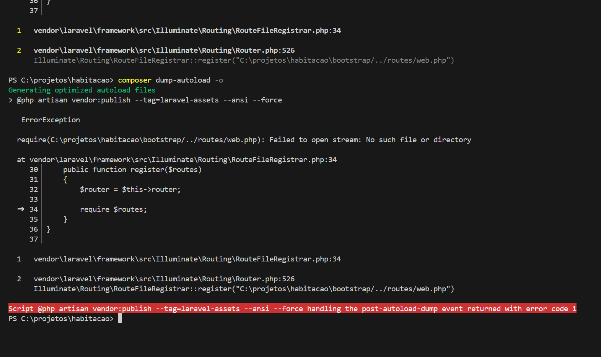
Task: Focus the cursor at the last PS prompt
Action: [x=120, y=318]
